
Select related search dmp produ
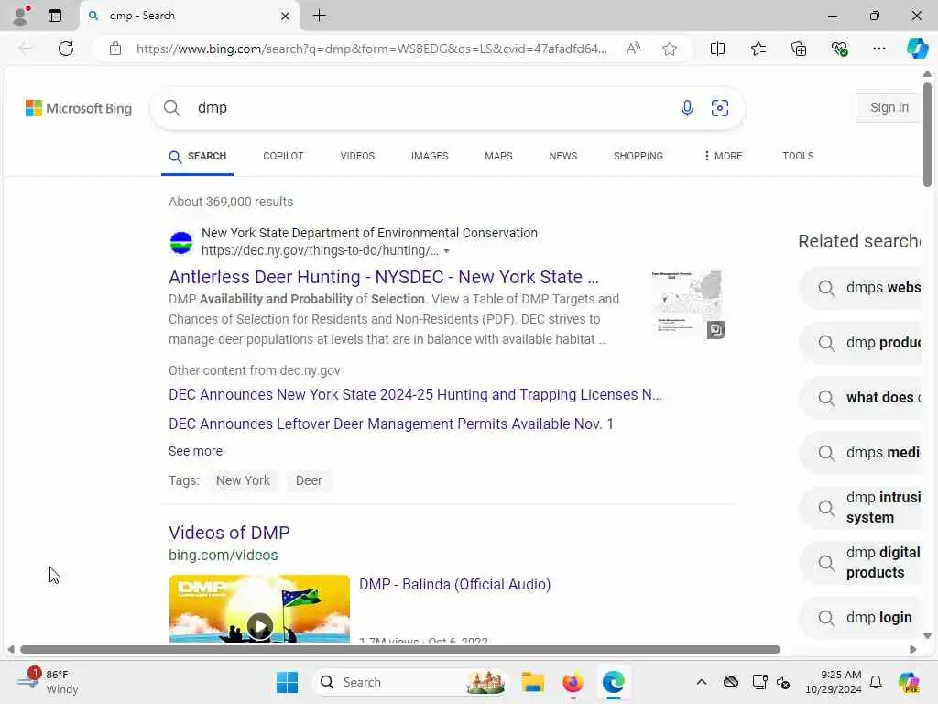860,343
